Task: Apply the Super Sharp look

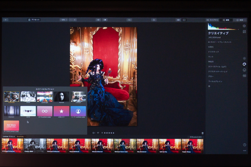Action: 192,146
